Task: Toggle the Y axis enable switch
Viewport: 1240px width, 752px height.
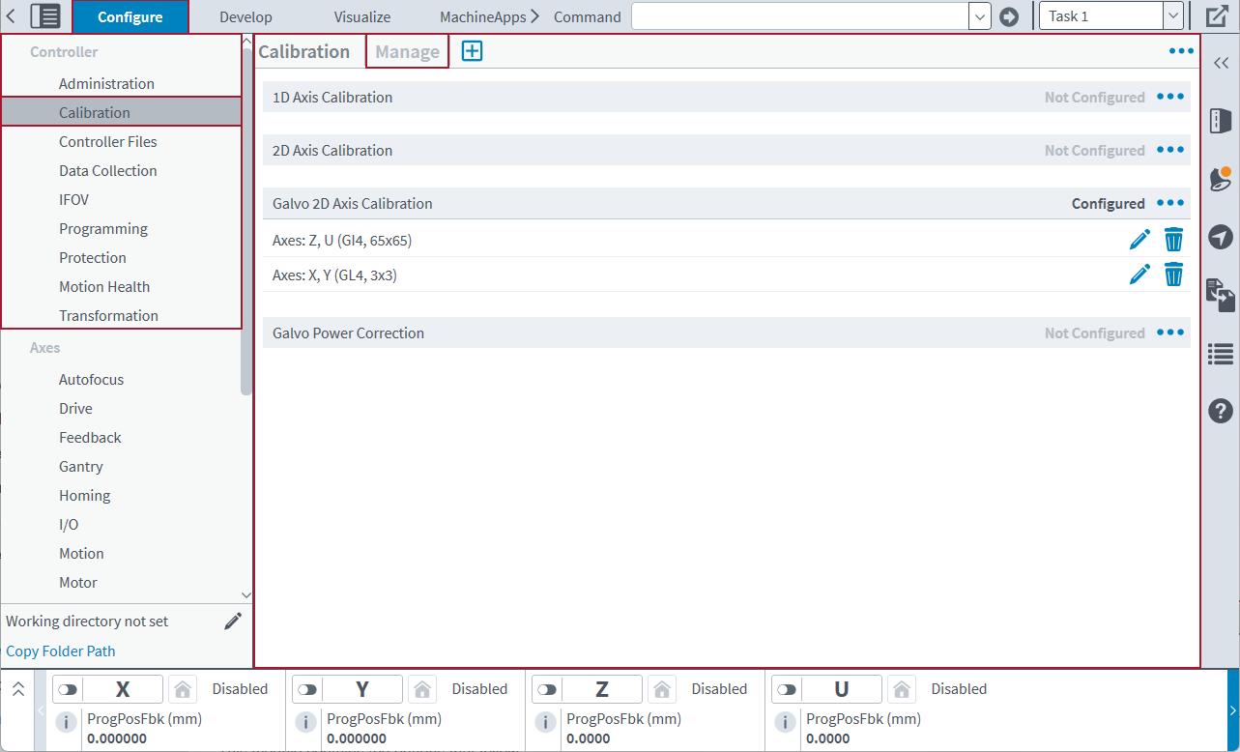Action: (307, 689)
